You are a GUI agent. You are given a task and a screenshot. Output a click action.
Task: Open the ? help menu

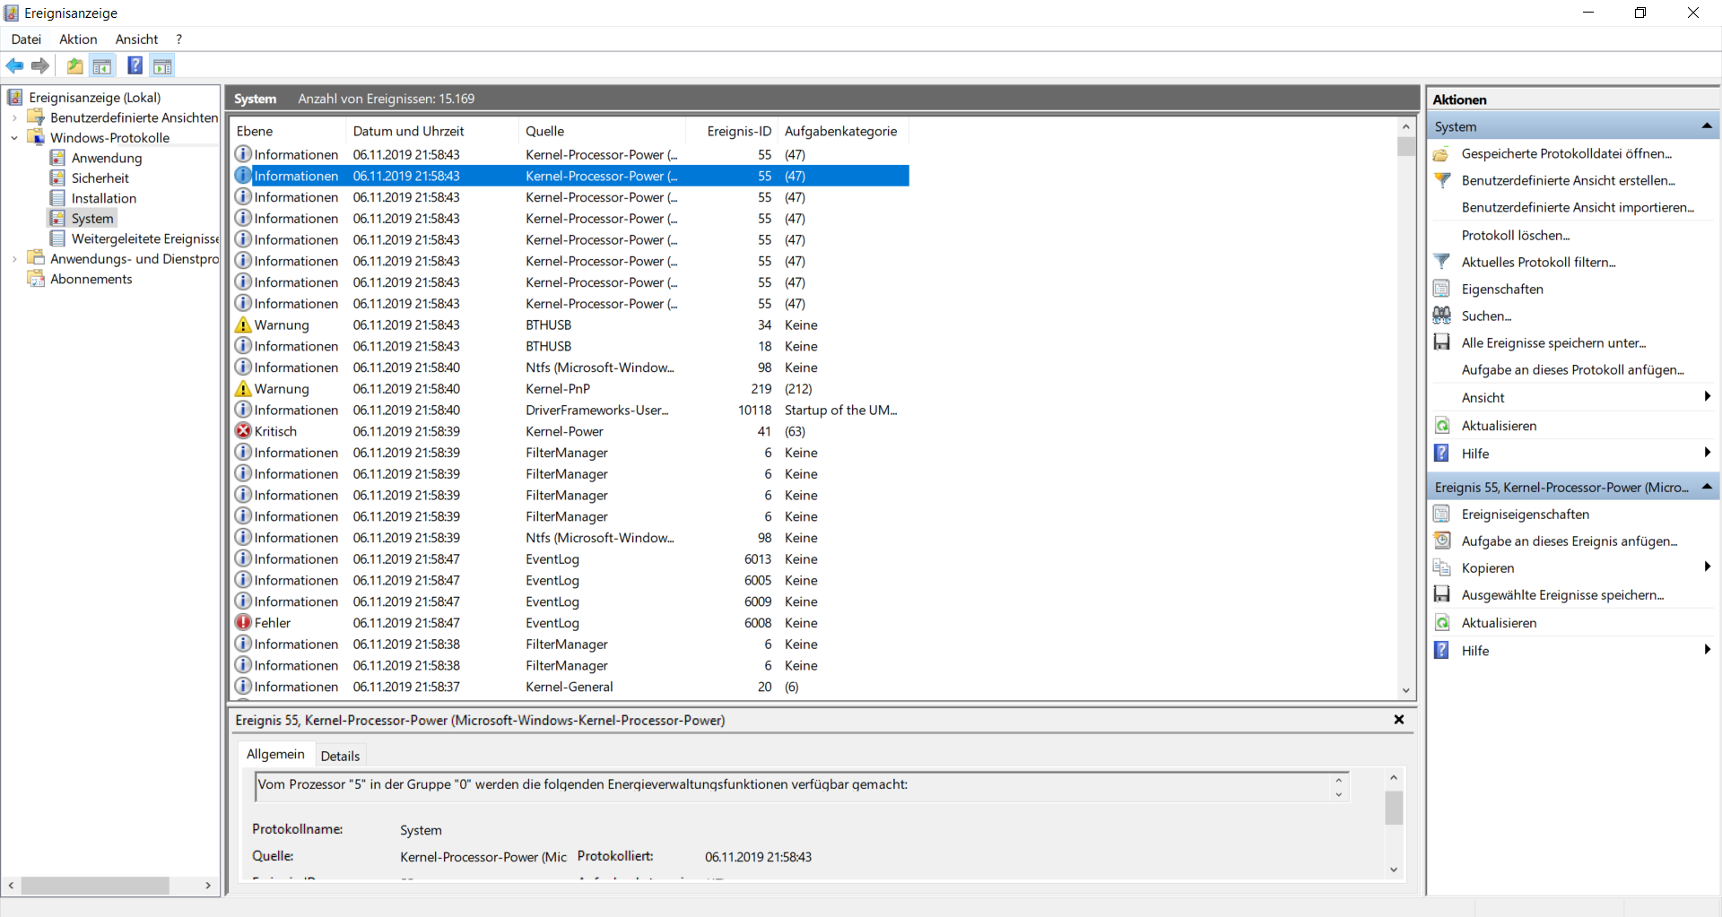tap(179, 39)
